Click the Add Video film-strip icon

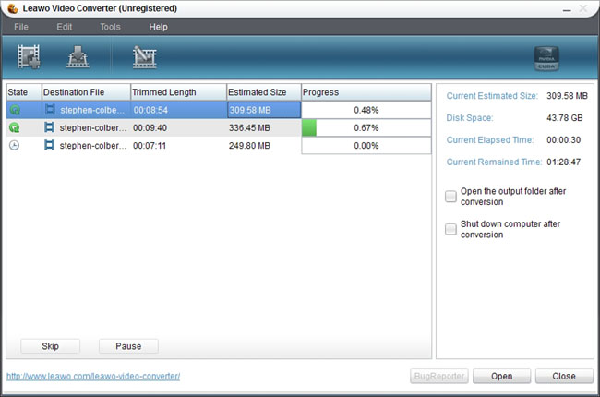[29, 57]
